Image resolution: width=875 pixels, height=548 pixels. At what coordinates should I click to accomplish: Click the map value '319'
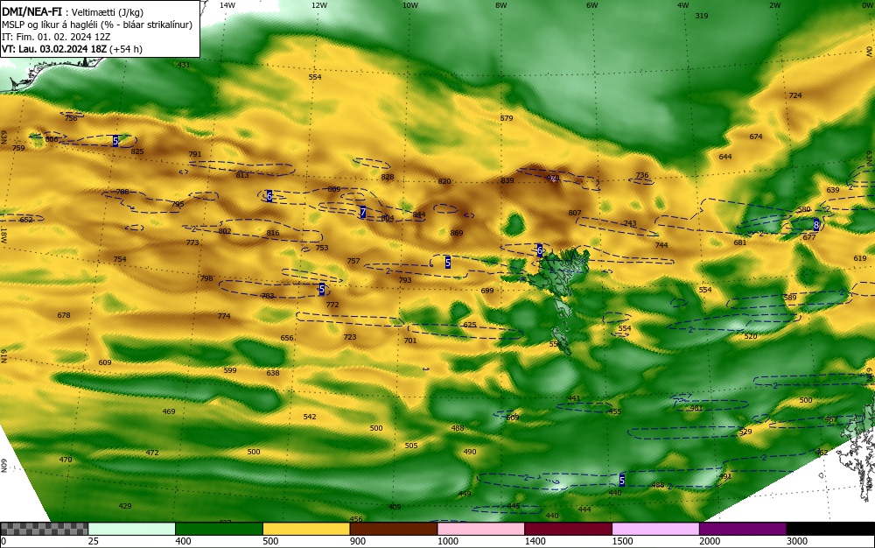coord(702,16)
